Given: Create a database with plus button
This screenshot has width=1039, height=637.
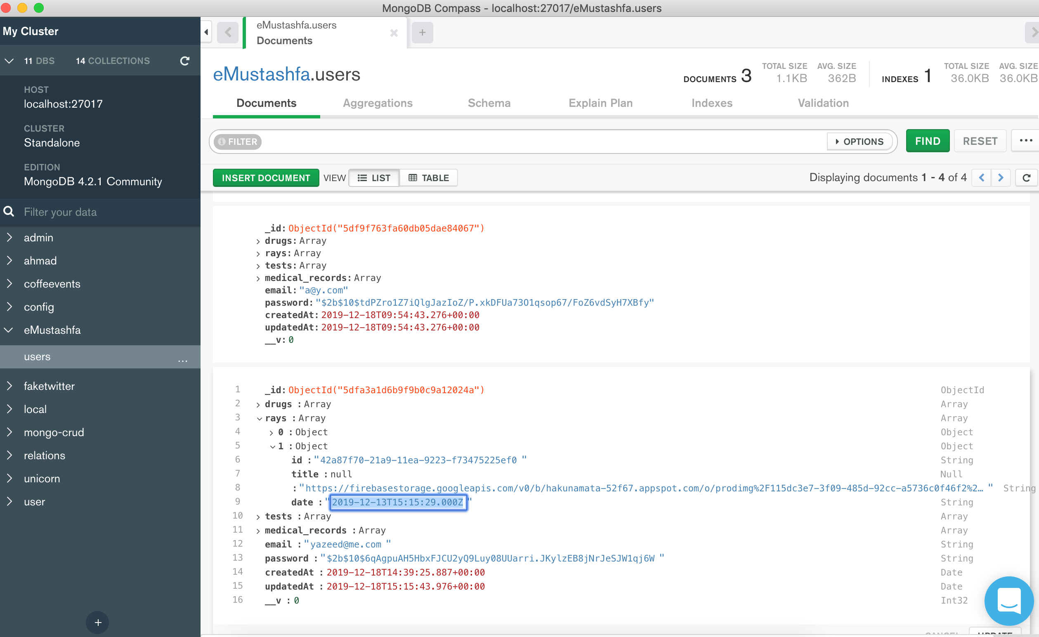Looking at the screenshot, I should (98, 622).
